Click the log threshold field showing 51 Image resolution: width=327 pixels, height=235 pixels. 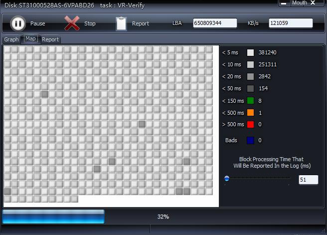pyautogui.click(x=308, y=180)
